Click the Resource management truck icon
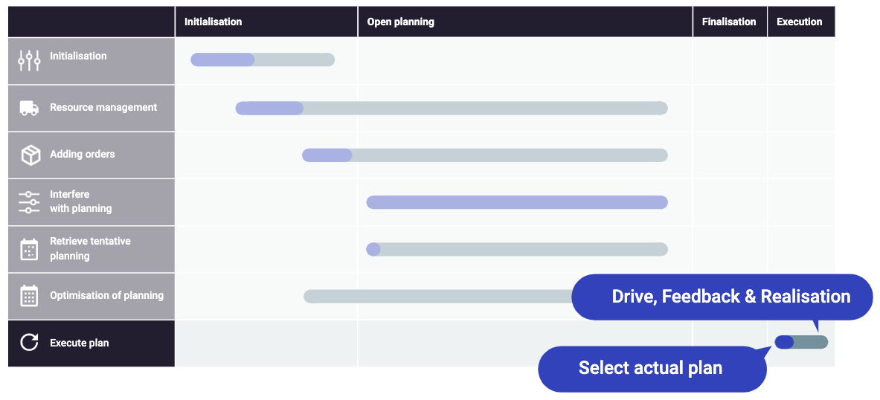Viewport: 880px width, 400px height. (29, 109)
